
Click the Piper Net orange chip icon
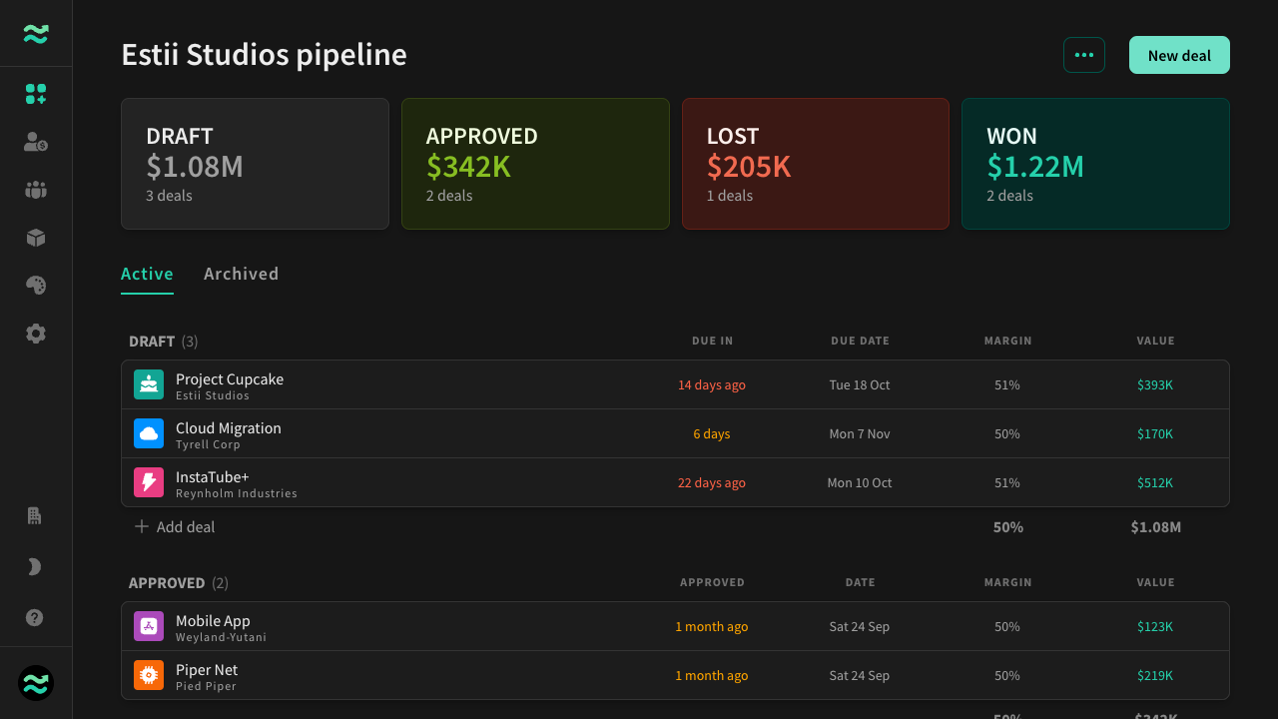click(x=149, y=675)
